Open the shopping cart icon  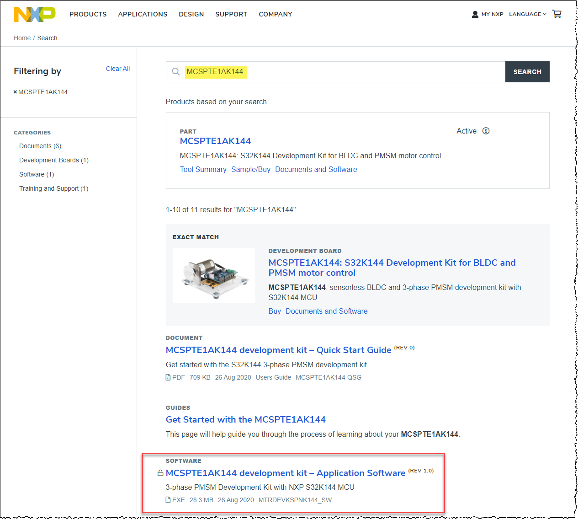(x=557, y=14)
